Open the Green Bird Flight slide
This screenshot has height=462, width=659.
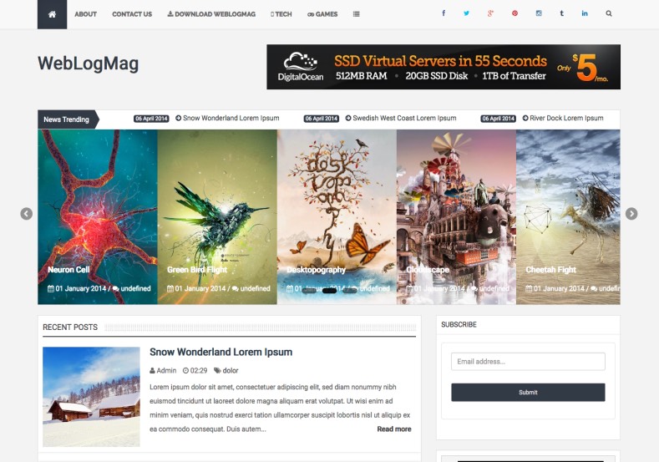coord(217,217)
